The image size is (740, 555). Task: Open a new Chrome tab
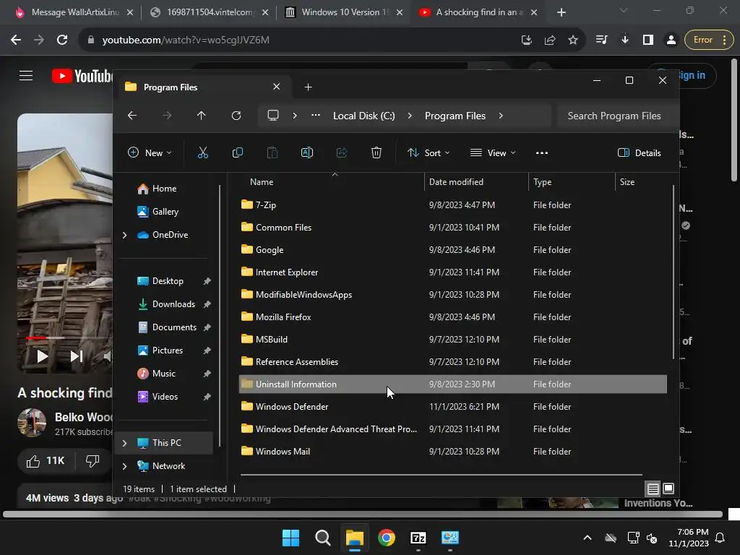pyautogui.click(x=561, y=12)
